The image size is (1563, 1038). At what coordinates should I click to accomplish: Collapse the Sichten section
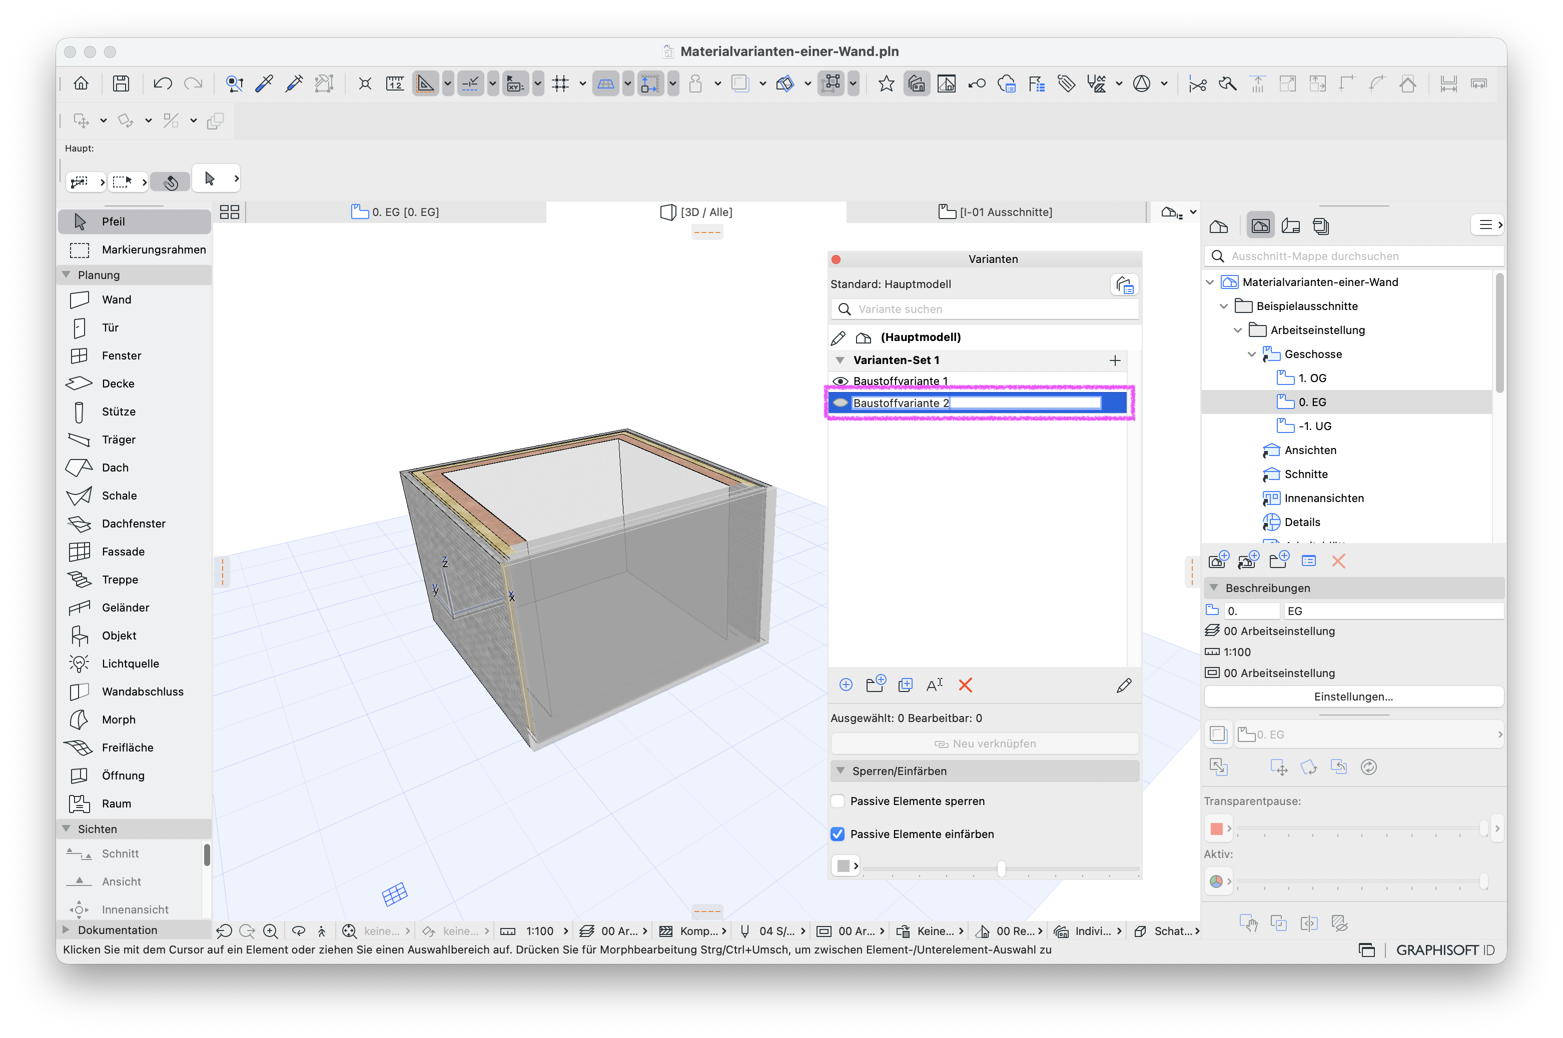(x=66, y=829)
